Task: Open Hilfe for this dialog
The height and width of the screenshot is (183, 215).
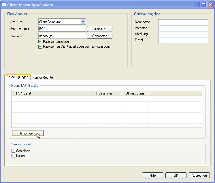Action: coord(152,176)
